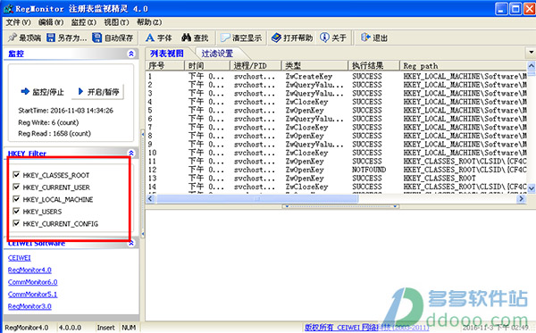
Task: Toggle 自动保存 auto-save toolbar button
Action: click(x=113, y=37)
